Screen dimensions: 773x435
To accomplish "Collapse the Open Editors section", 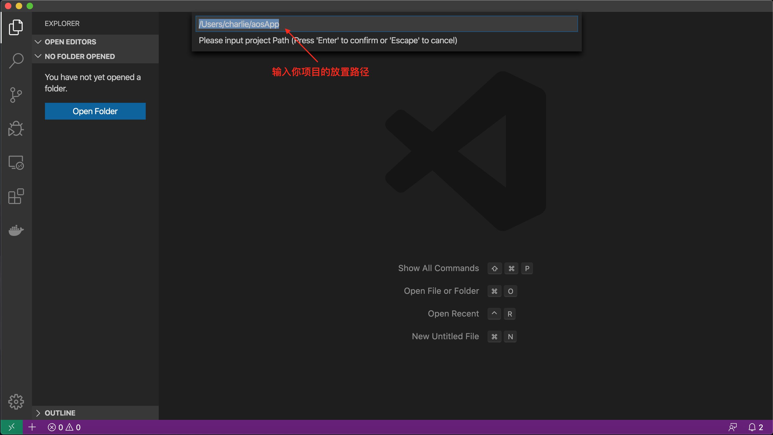I will (95, 42).
